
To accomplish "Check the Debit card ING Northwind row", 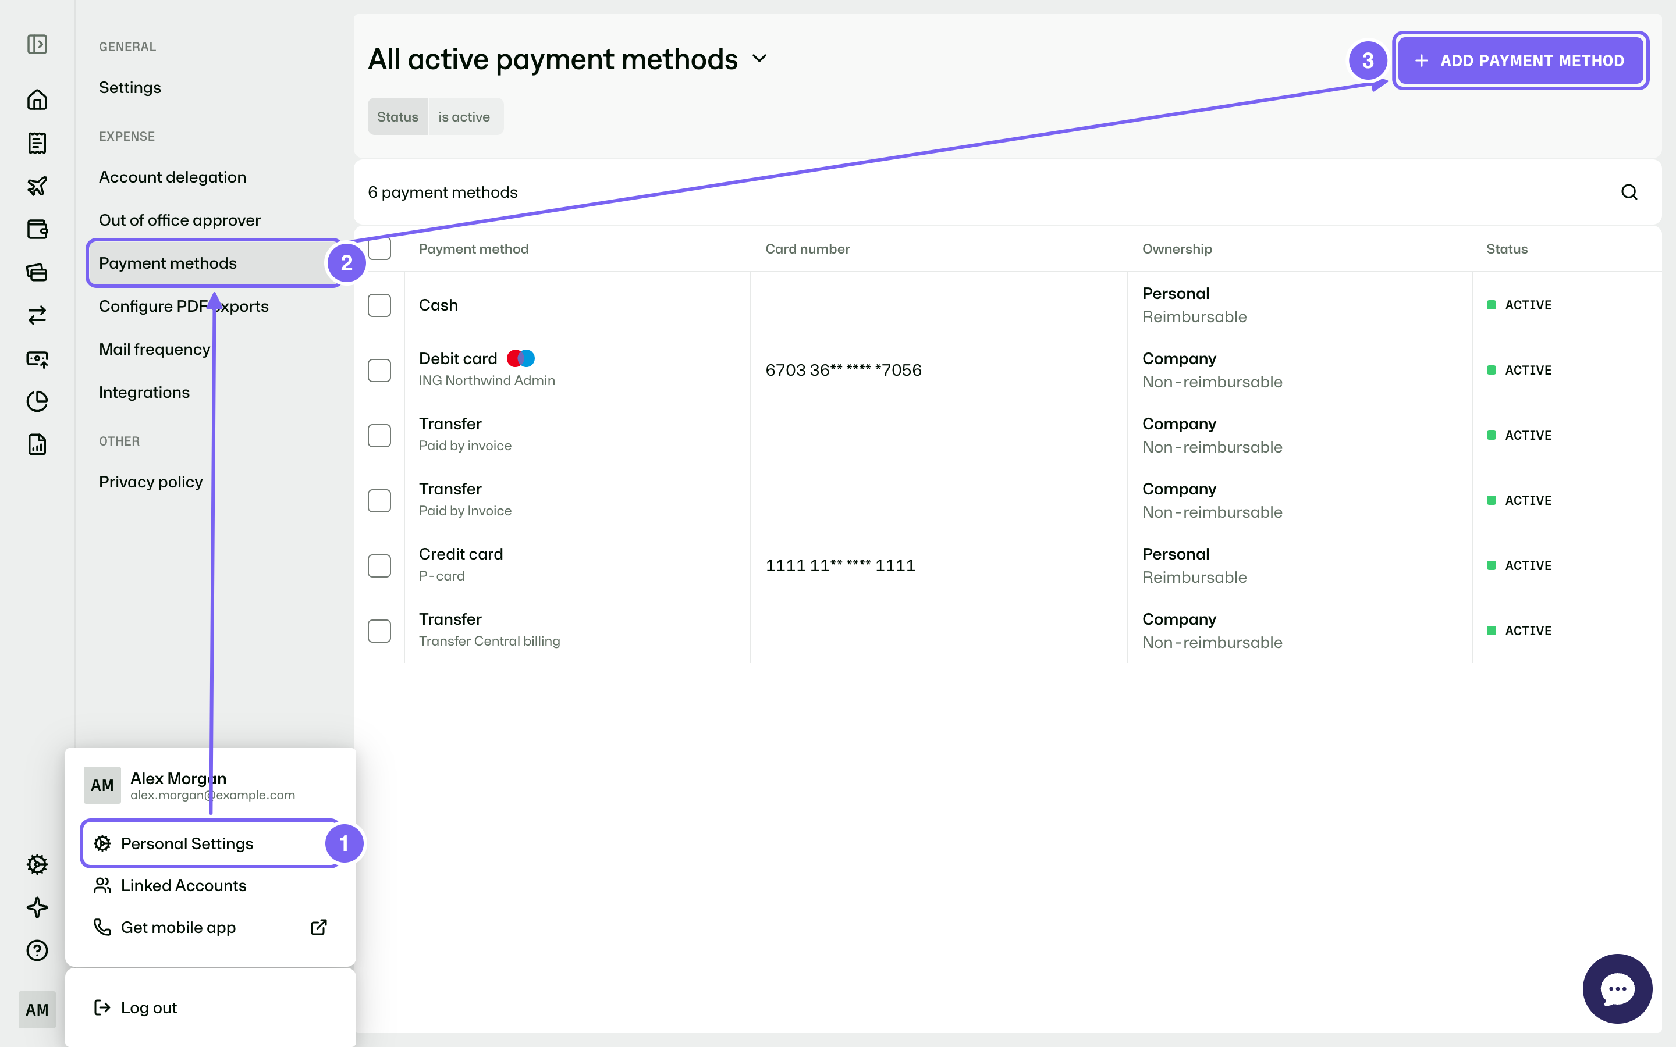I will (379, 371).
